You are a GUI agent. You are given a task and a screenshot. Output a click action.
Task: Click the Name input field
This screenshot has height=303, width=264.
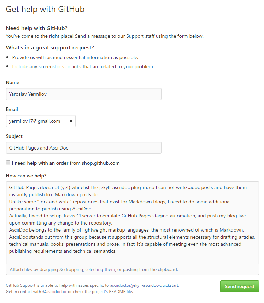tap(84, 94)
